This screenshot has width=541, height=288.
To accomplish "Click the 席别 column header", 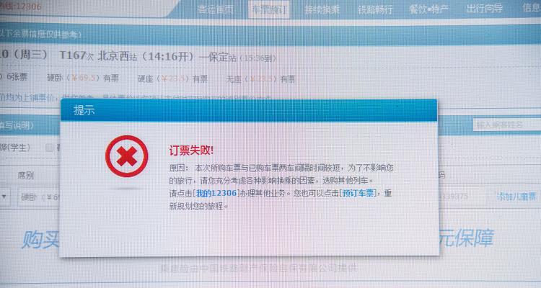I will point(25,176).
